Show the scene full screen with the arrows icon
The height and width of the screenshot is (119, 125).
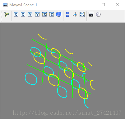(82, 14)
